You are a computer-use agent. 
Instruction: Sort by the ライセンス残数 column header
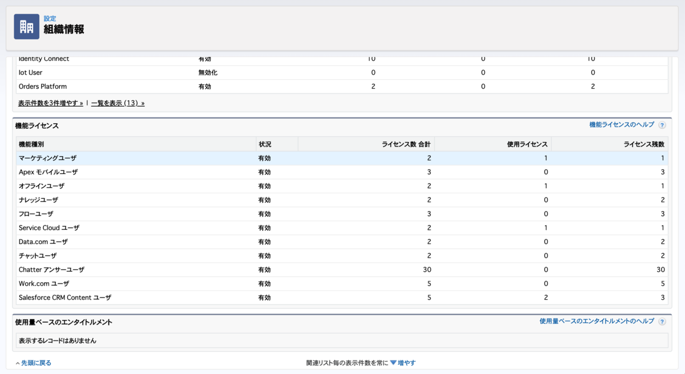643,144
